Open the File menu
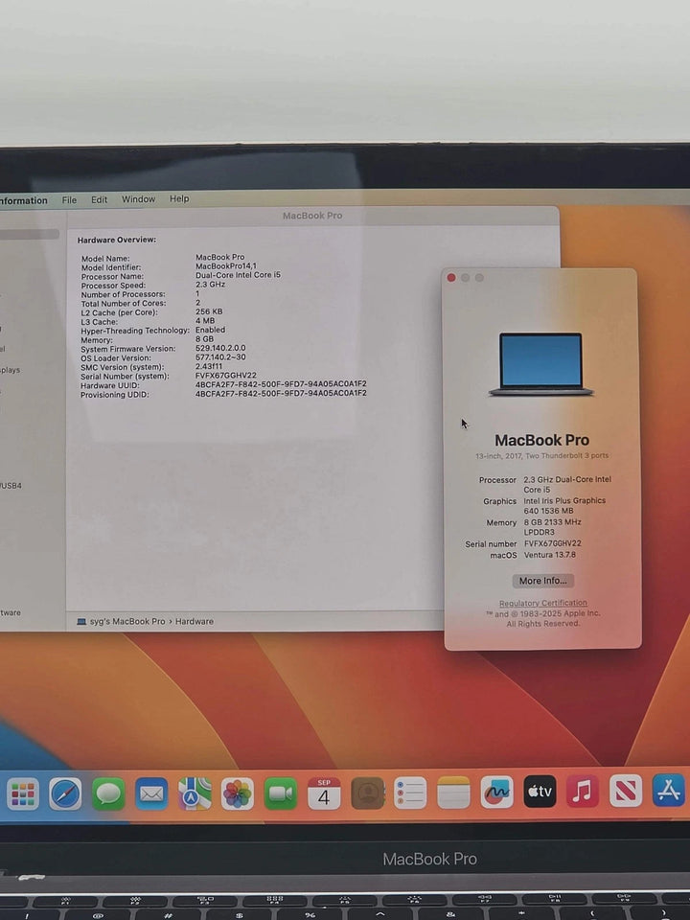The height and width of the screenshot is (920, 690). pos(69,200)
